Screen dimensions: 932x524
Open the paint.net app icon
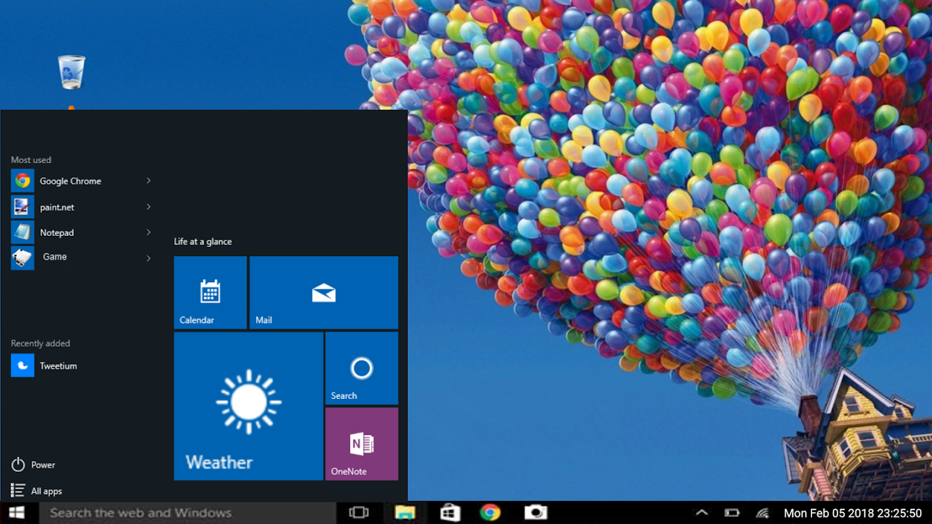click(22, 207)
